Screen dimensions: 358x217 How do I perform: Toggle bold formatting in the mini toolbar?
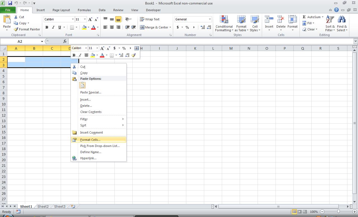click(x=74, y=55)
